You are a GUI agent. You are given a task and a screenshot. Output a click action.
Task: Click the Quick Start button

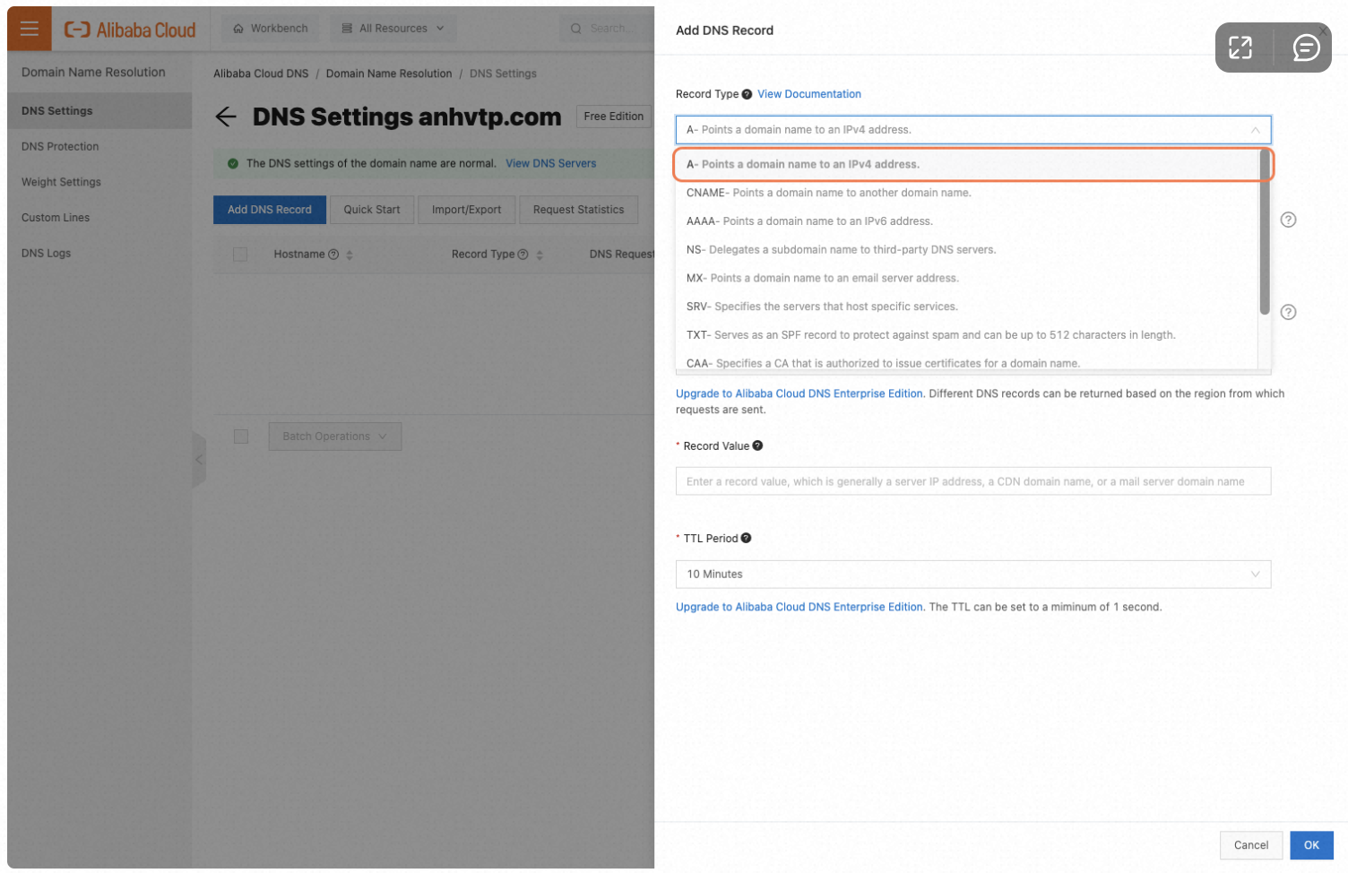point(371,210)
